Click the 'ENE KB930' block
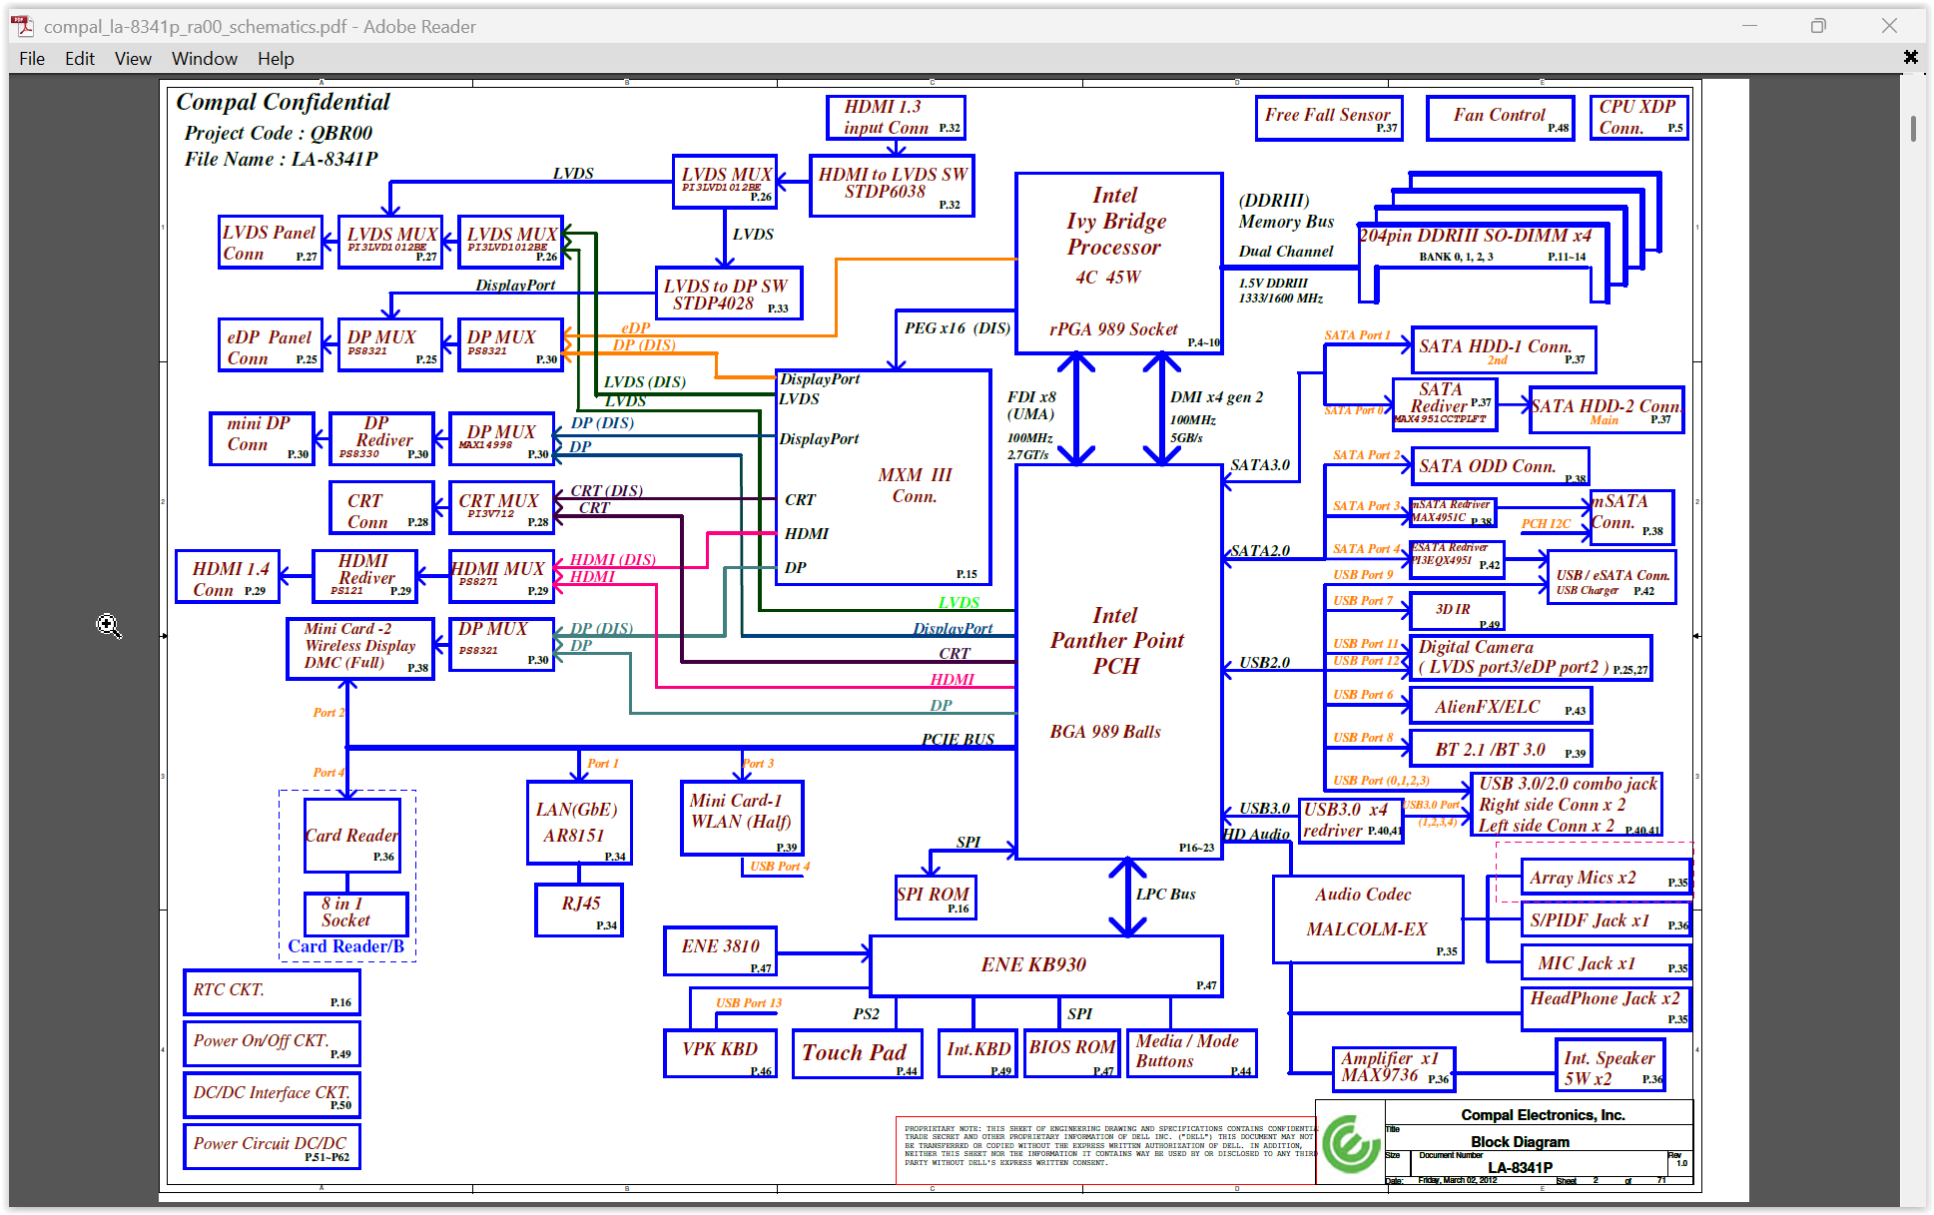Image resolution: width=1934 pixels, height=1215 pixels. [1045, 965]
